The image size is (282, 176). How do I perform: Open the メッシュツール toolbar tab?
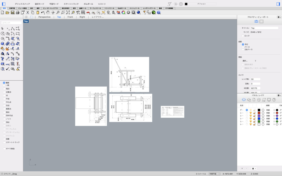pyautogui.click(x=134, y=8)
